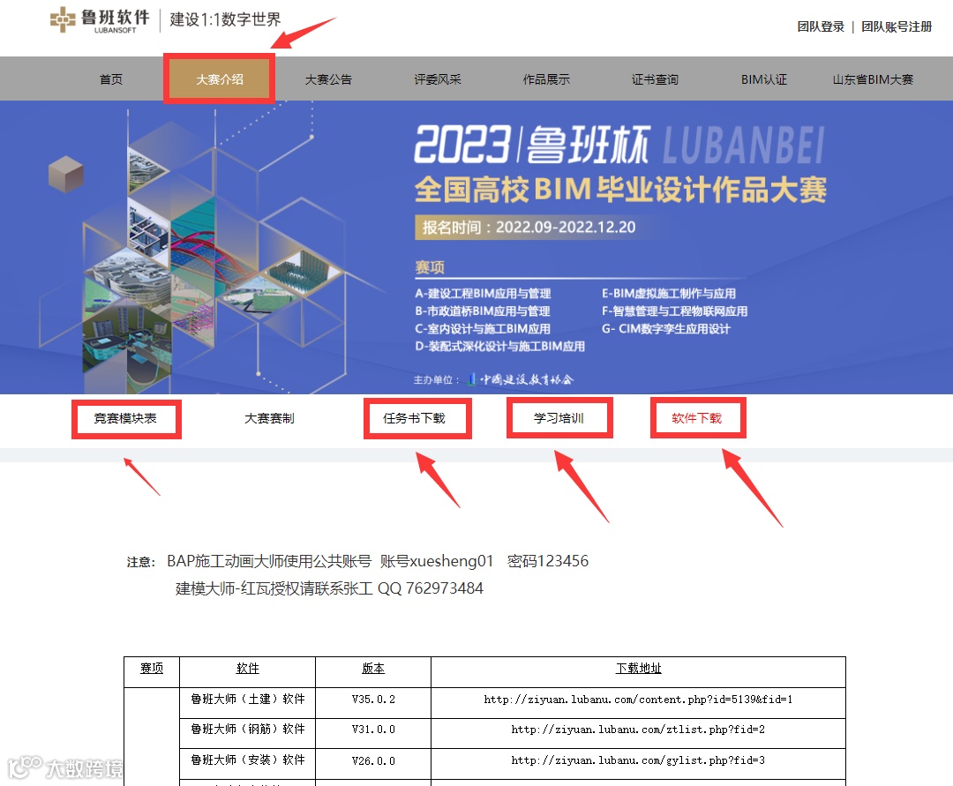953x786 pixels.
Task: Open the 团队登录 link
Action: [821, 26]
